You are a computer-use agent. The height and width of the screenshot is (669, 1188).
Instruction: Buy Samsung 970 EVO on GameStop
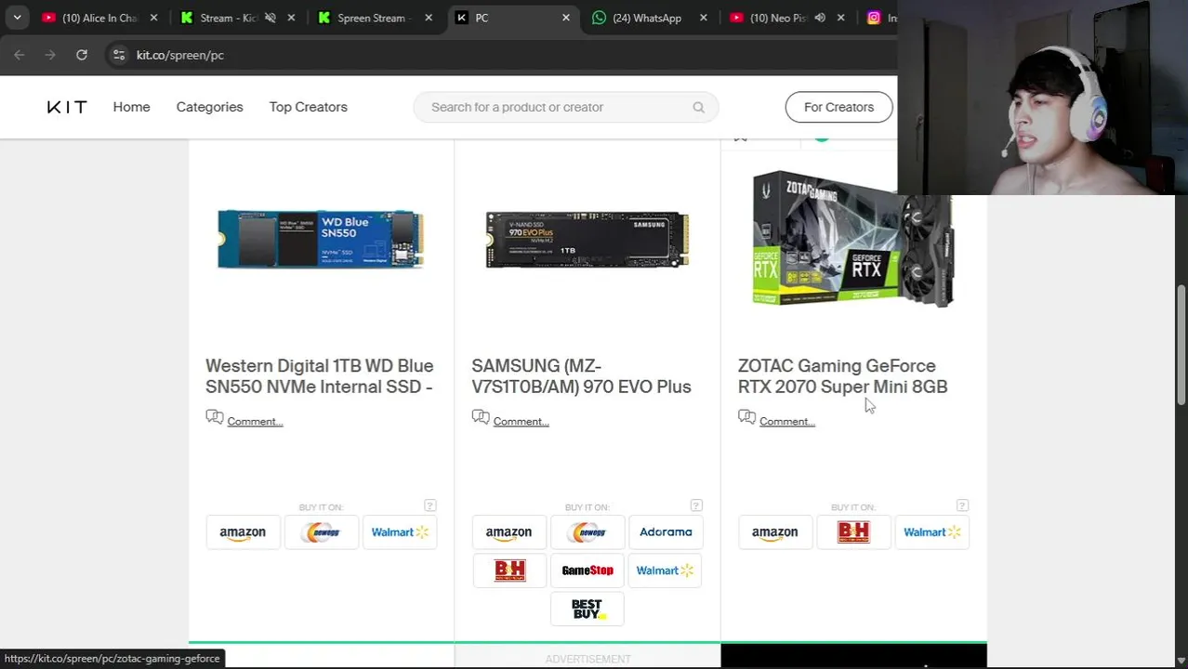click(x=587, y=571)
